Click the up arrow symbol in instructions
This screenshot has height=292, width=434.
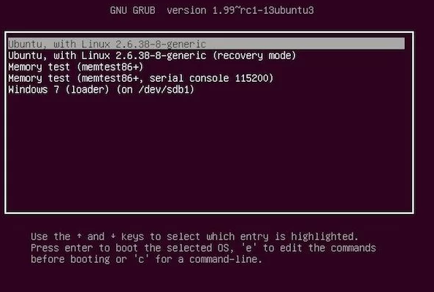pos(79,236)
